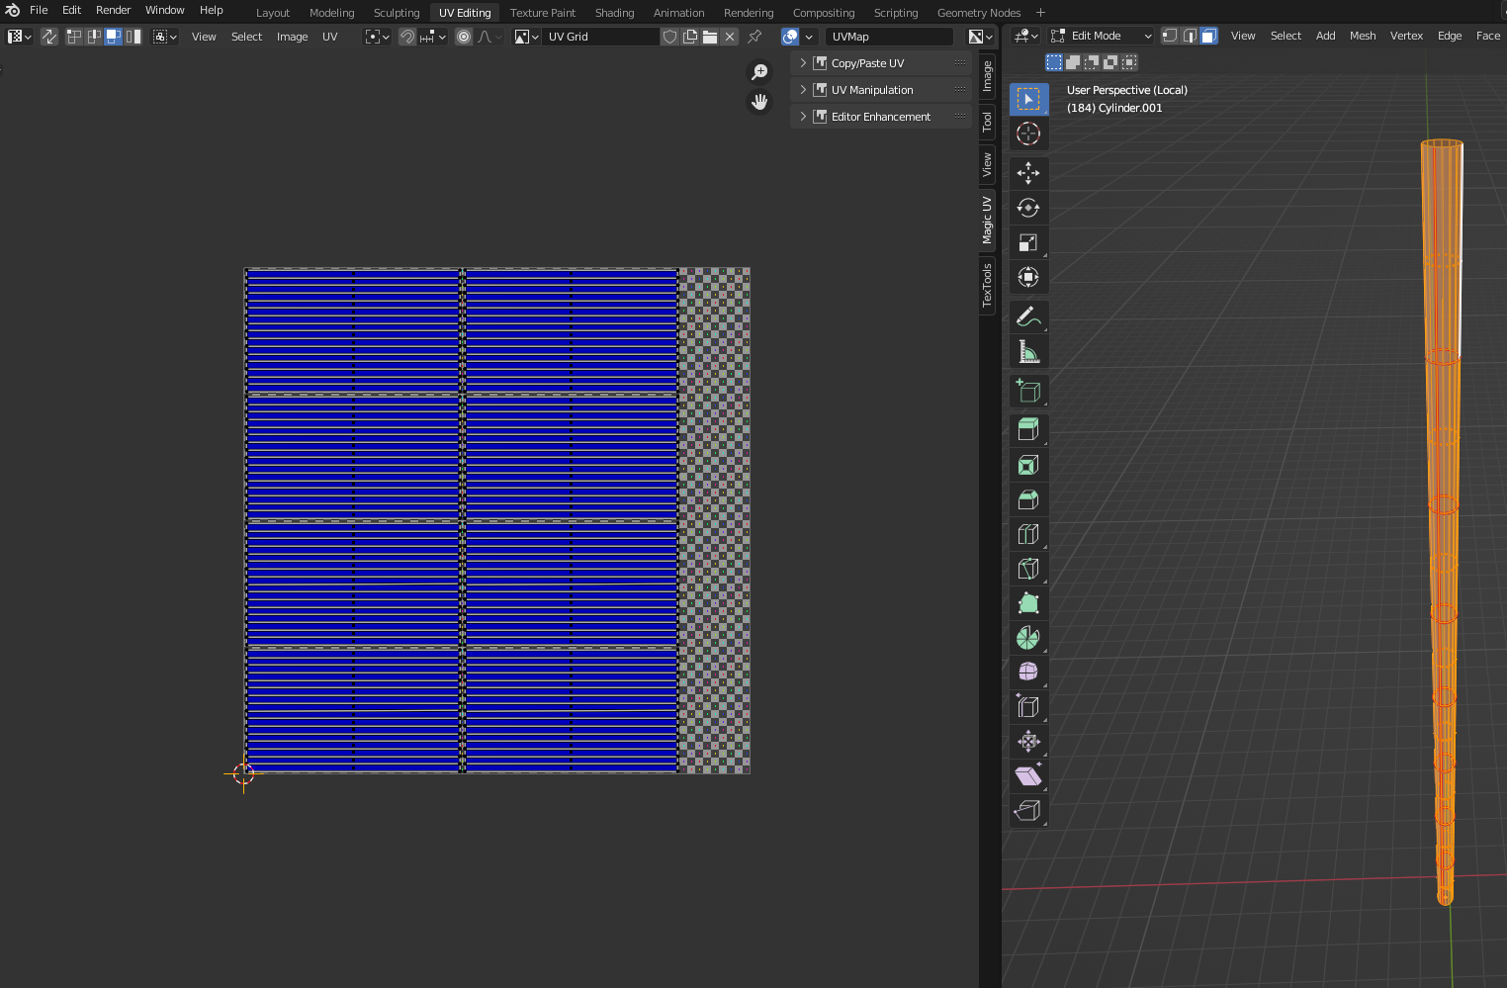
Task: Toggle the image pin icon
Action: click(754, 37)
